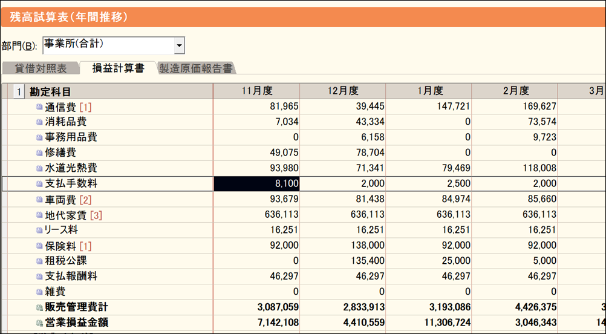The image size is (606, 334).
Task: Click the total icon beside 営業損益金額
Action: click(39, 323)
